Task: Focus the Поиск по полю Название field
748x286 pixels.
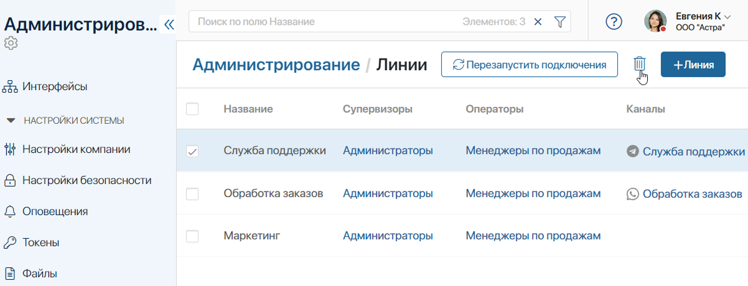Action: point(324,22)
